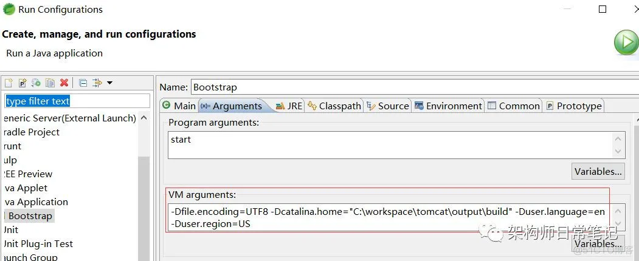This screenshot has height=261, width=639.
Task: Click Variables button under VM arguments
Action: click(598, 244)
